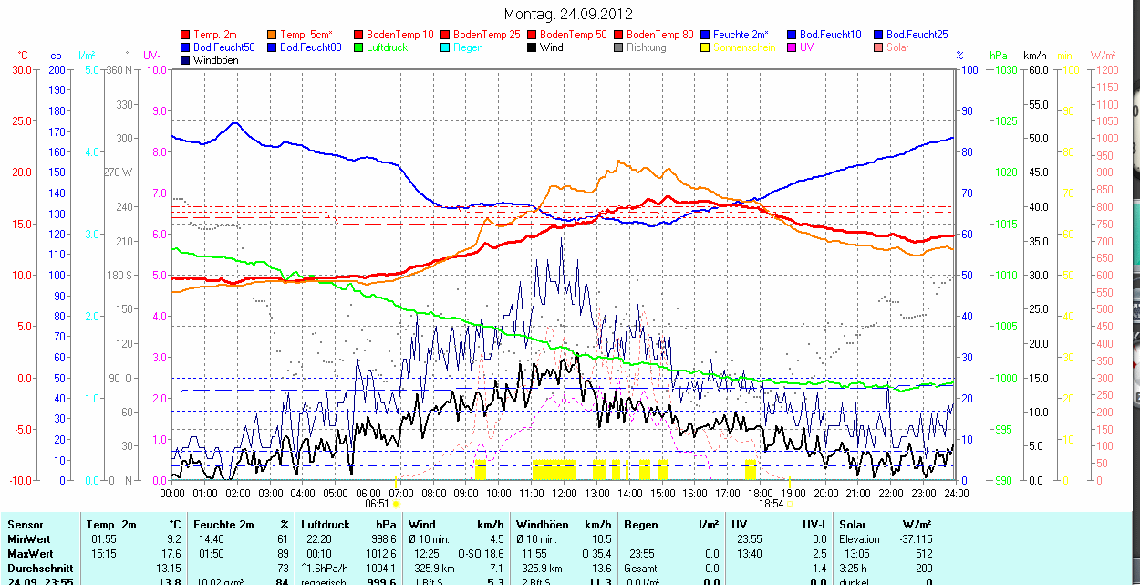
Task: Click the Feuchte 2m column header in table
Action: point(223,525)
